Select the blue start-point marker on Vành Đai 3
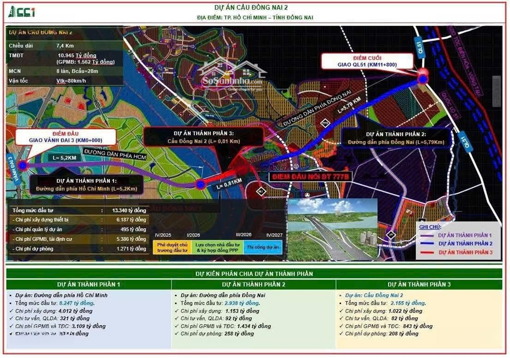The height and width of the screenshot is (358, 510). coord(23,165)
